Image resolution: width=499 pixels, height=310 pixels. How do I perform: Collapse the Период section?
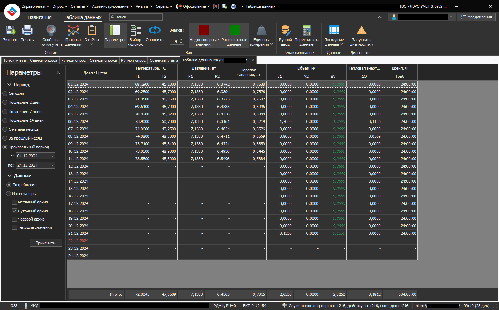pyautogui.click(x=10, y=85)
